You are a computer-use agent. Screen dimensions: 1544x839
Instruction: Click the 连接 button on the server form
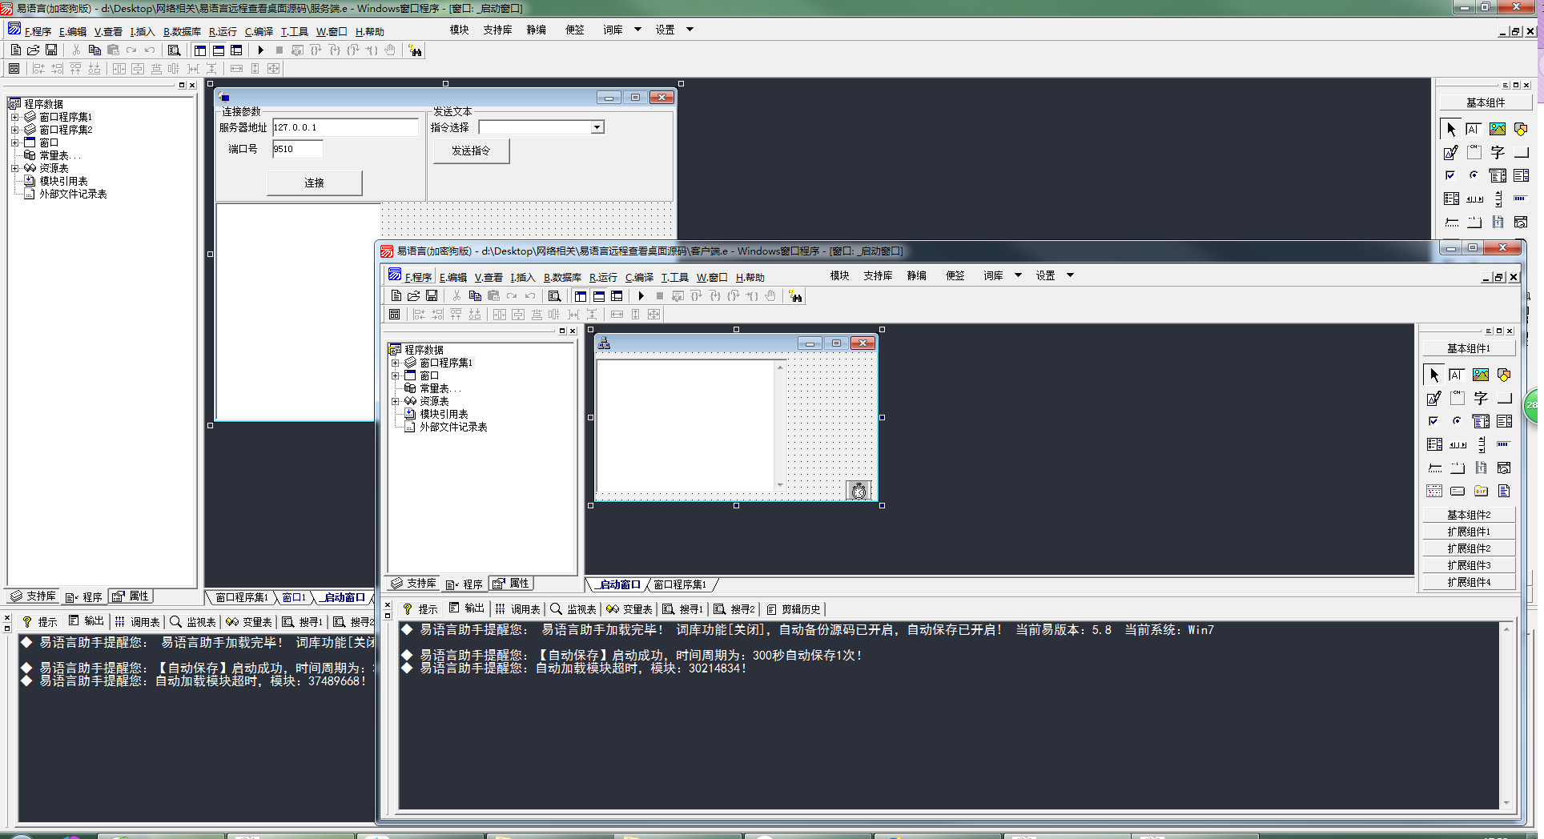tap(314, 183)
